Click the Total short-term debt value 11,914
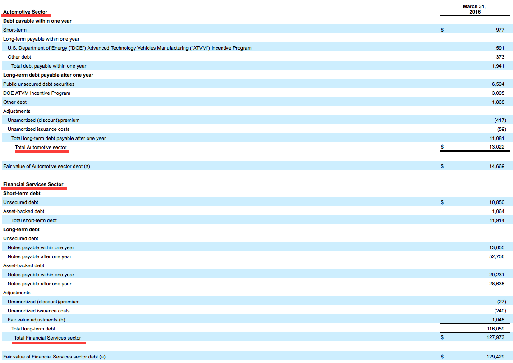 [499, 220]
